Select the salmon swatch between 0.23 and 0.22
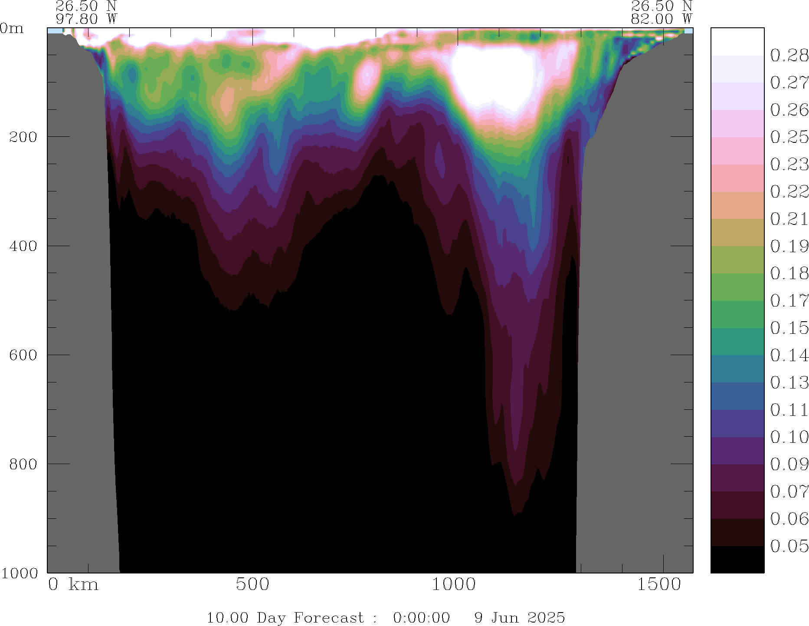The image size is (809, 626). pos(737,178)
